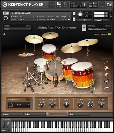This screenshot has width=114, height=133.
Task: Minimize the instrument header view
Action: coord(111,14)
